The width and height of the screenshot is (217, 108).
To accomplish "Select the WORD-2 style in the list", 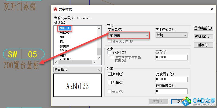I will click(64, 33).
